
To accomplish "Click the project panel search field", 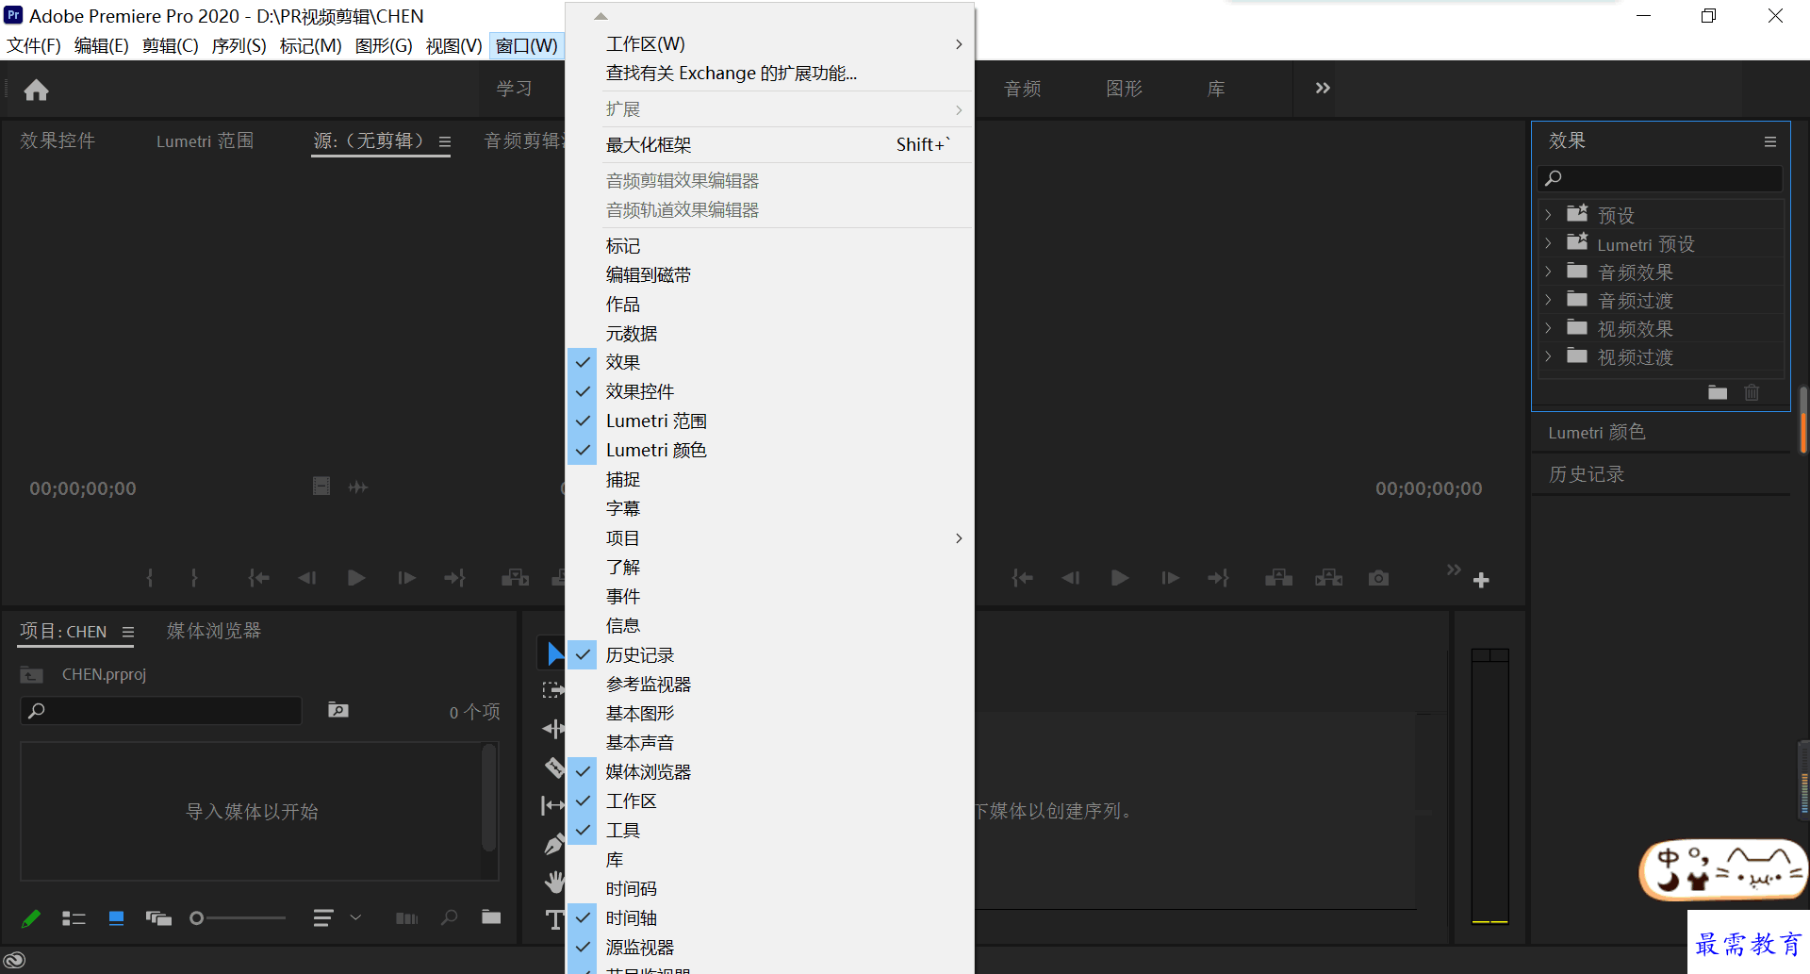I will point(161,710).
